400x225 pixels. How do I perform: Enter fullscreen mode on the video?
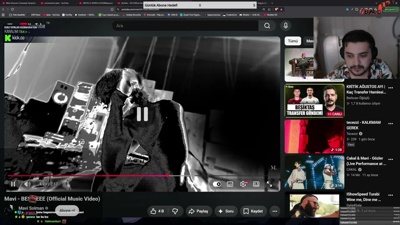click(x=269, y=184)
